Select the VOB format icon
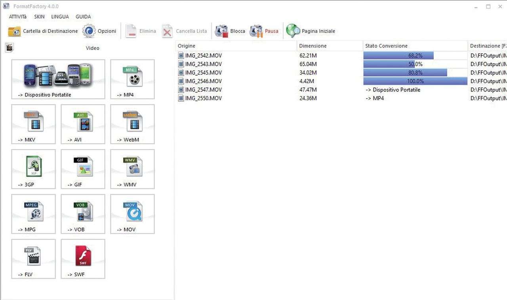 coord(83,214)
